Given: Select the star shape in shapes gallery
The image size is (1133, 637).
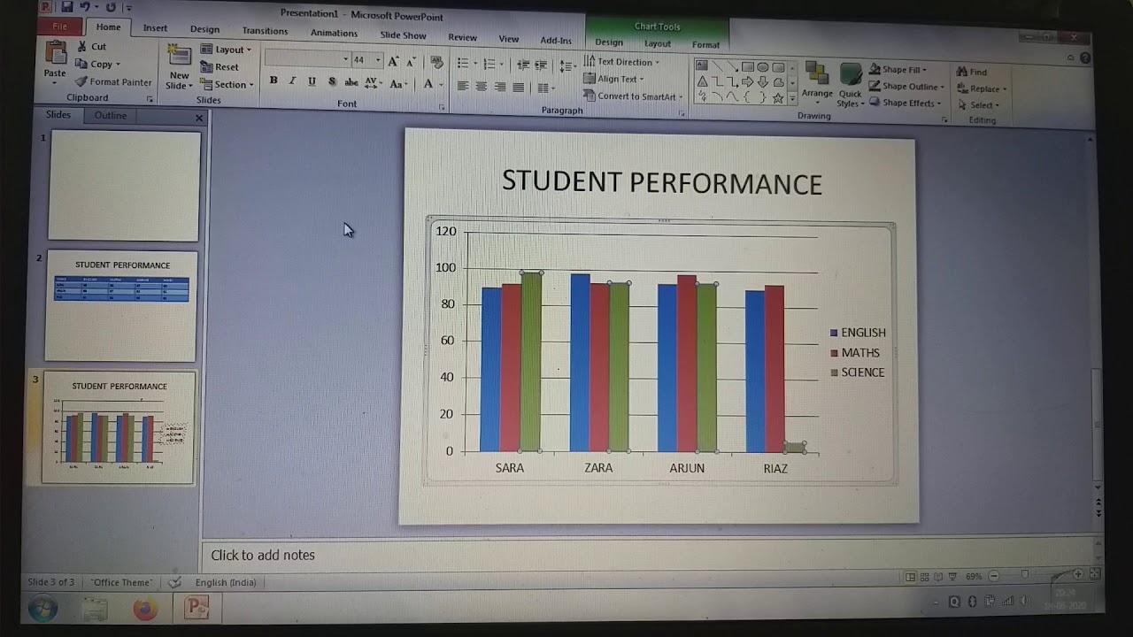Looking at the screenshot, I should [x=778, y=97].
